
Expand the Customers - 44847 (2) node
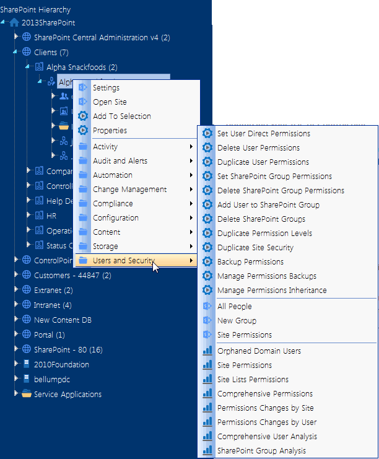click(16, 274)
